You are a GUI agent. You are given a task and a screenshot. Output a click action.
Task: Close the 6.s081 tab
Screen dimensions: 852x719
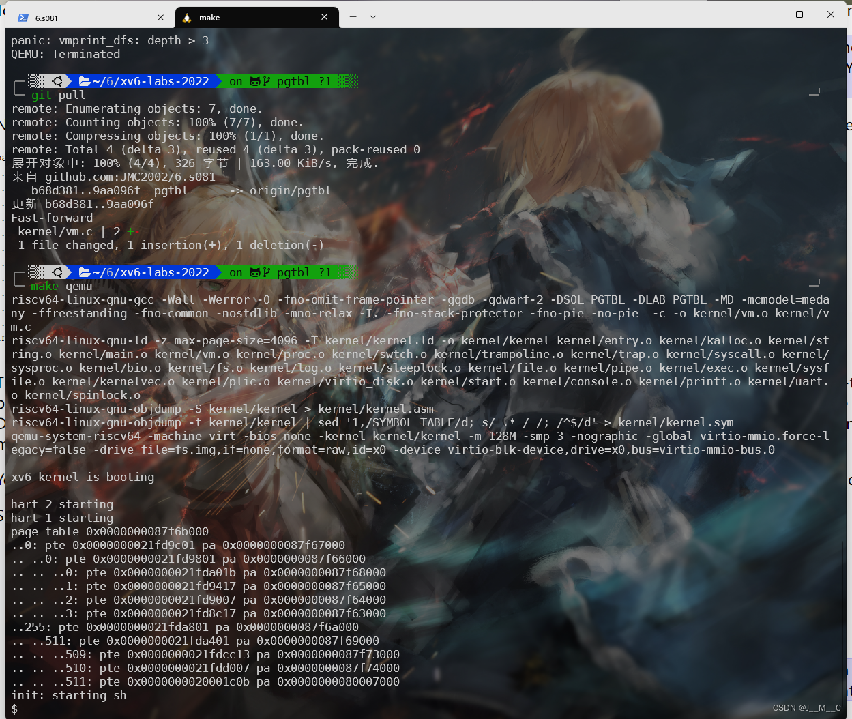tap(160, 18)
